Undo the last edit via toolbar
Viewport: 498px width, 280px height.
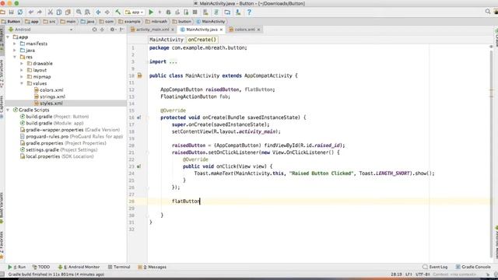[31, 12]
